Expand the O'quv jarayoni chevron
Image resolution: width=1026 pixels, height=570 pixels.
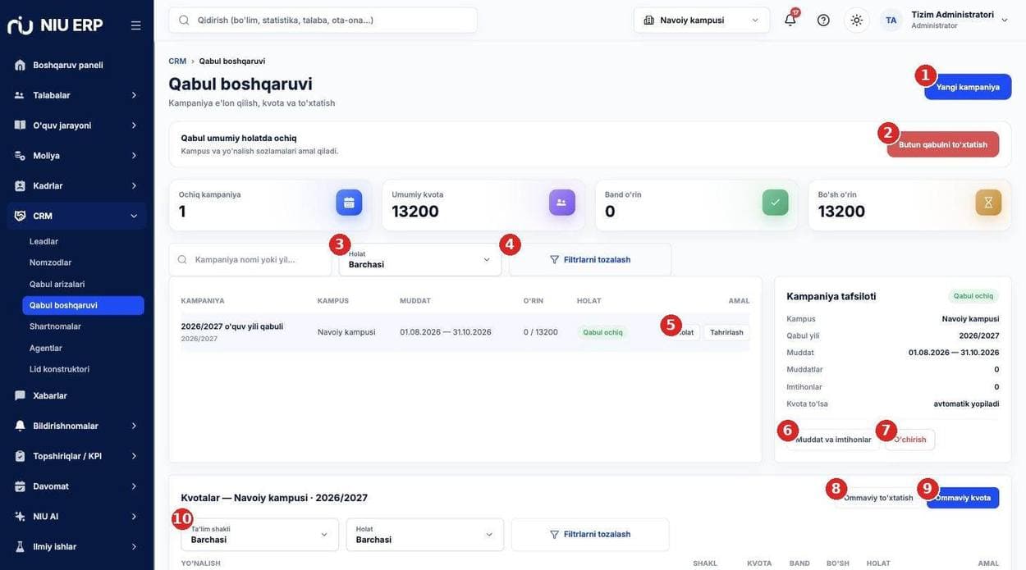point(134,125)
